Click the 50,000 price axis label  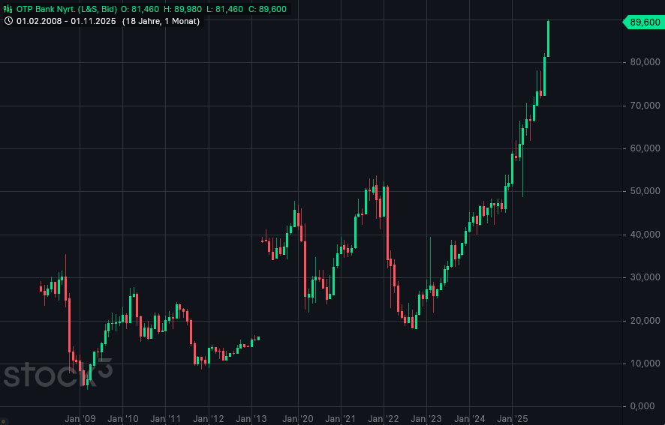click(645, 191)
